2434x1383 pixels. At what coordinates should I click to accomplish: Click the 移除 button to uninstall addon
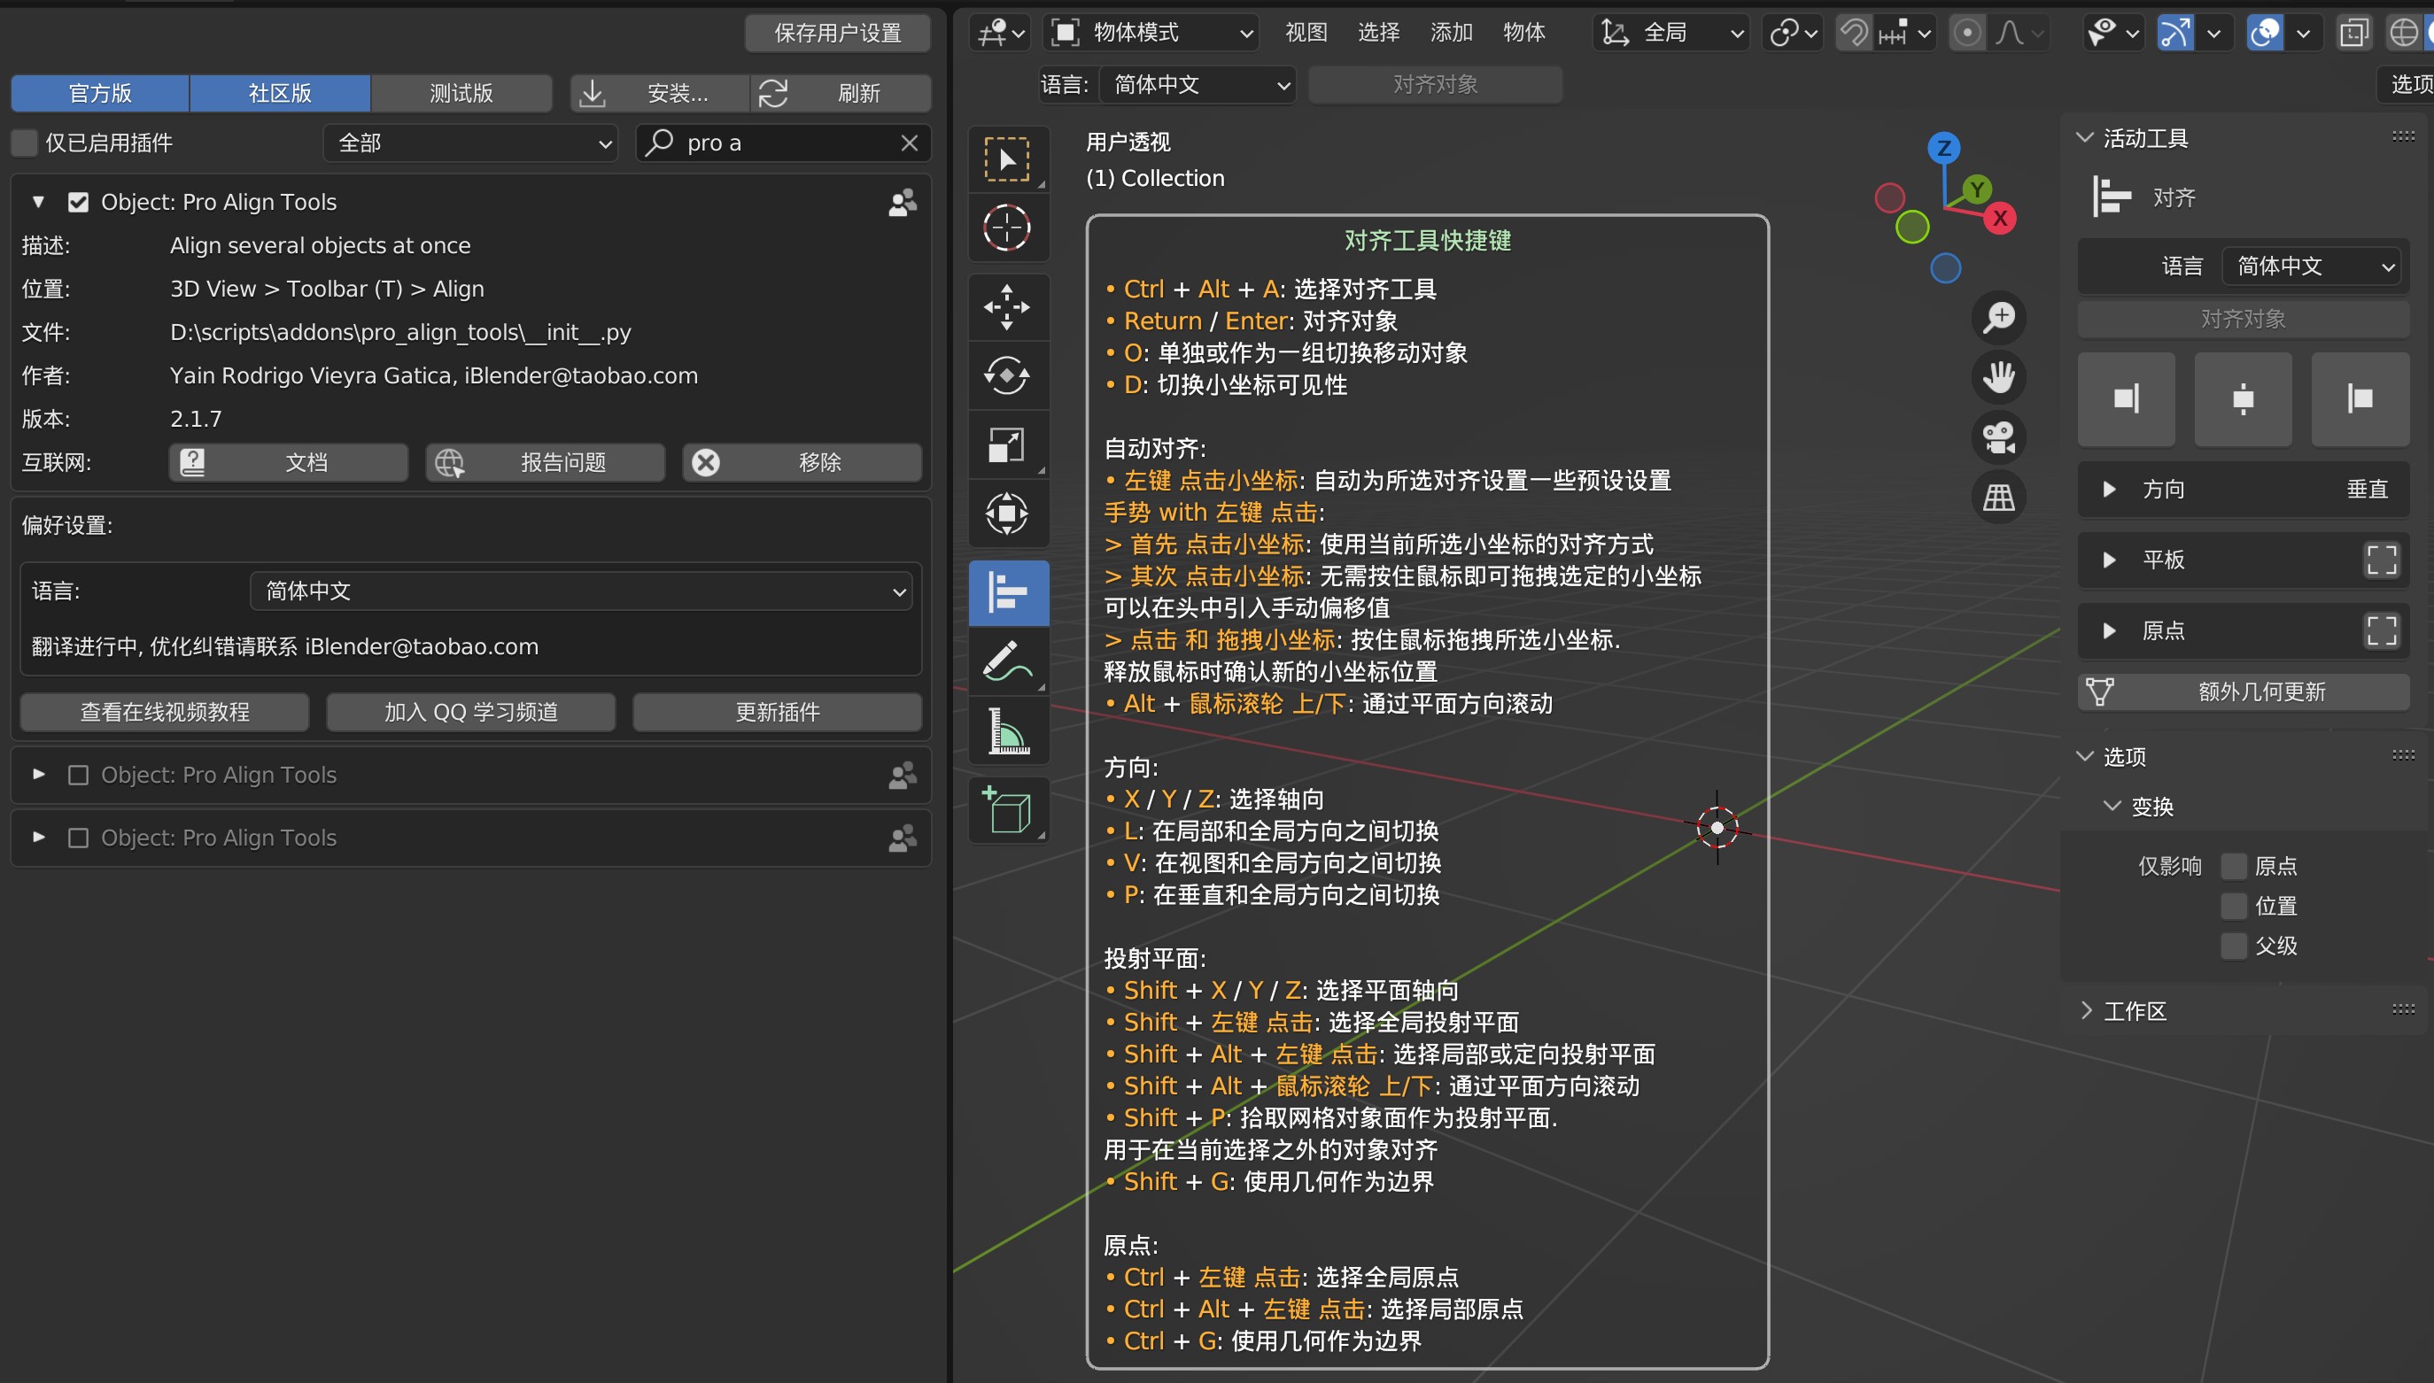point(801,462)
